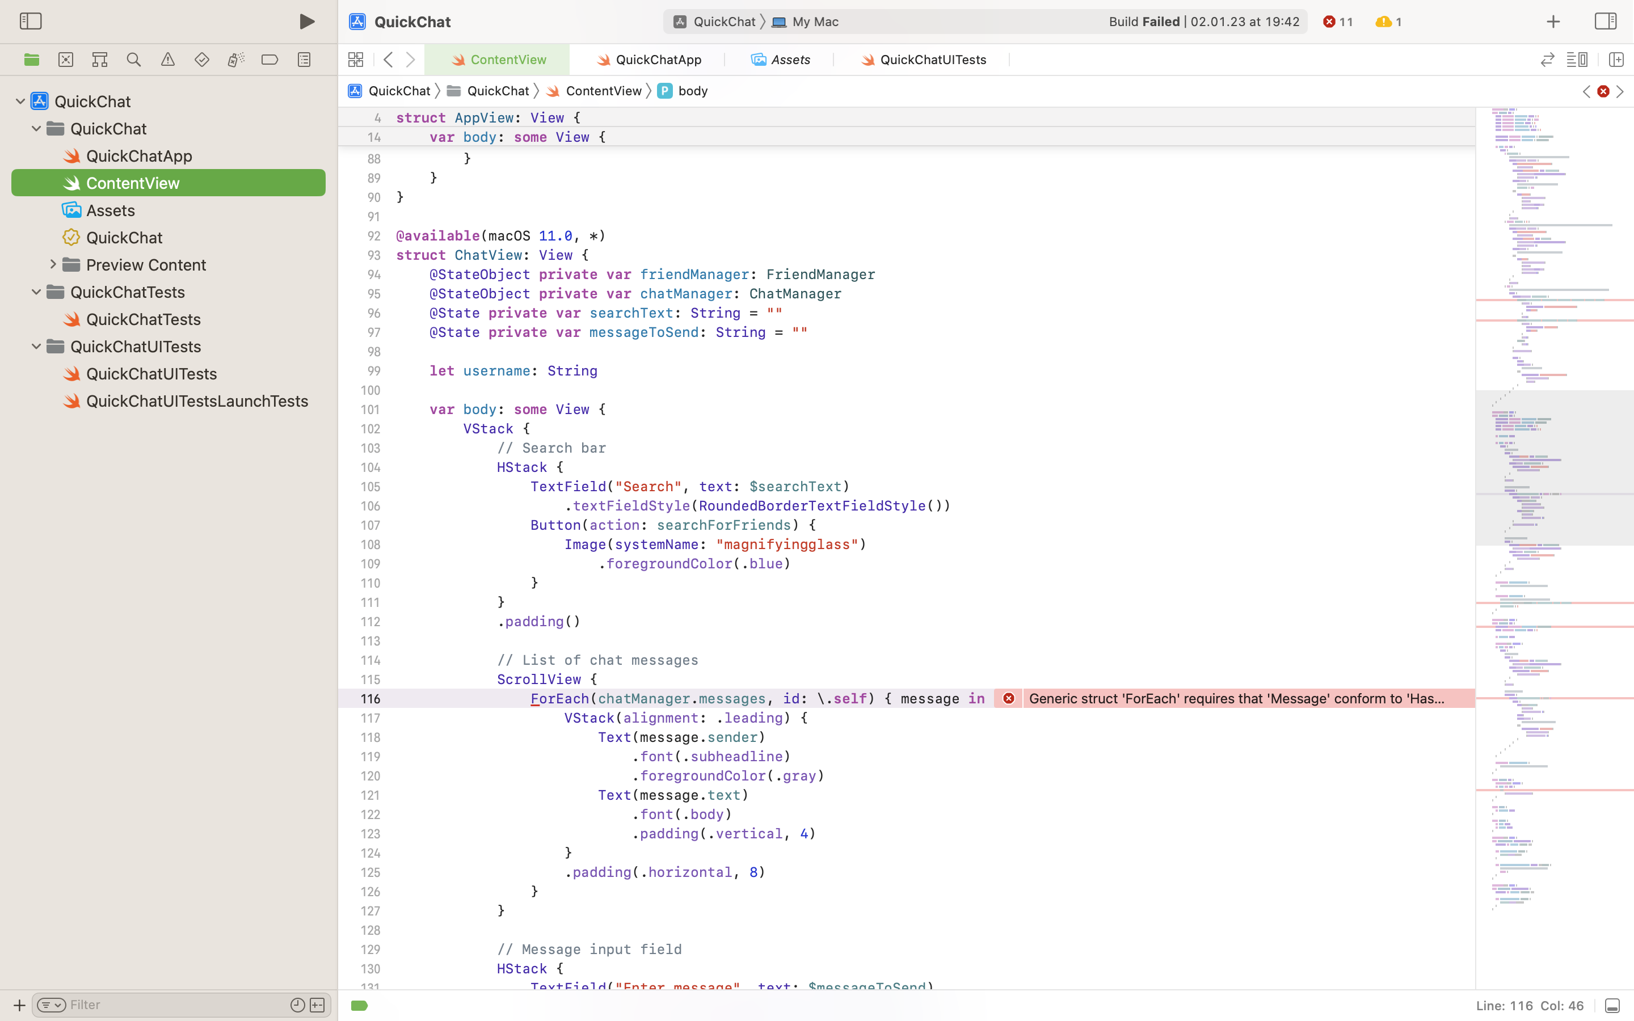Click the code minimap
1634x1021 pixels.
(1555, 549)
